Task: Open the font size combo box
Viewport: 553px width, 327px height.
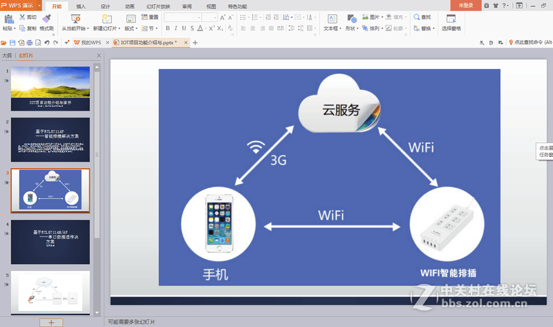Action: 209,17
